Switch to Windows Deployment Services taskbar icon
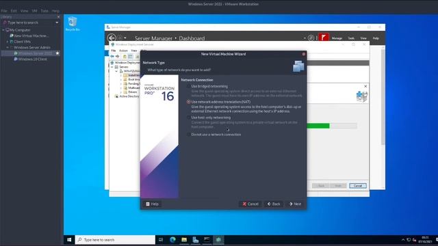This screenshot has height=246, width=438. 218,240
